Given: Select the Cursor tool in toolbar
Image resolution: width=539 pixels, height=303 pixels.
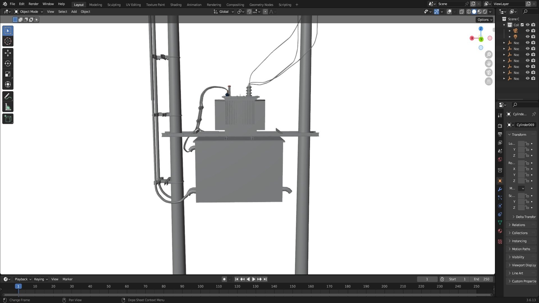Looking at the screenshot, I should click(8, 41).
